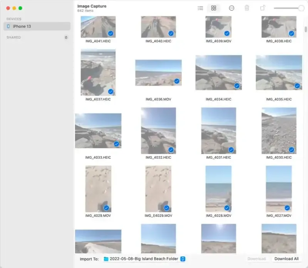
Task: Click the Delete trash icon
Action: pos(248,8)
